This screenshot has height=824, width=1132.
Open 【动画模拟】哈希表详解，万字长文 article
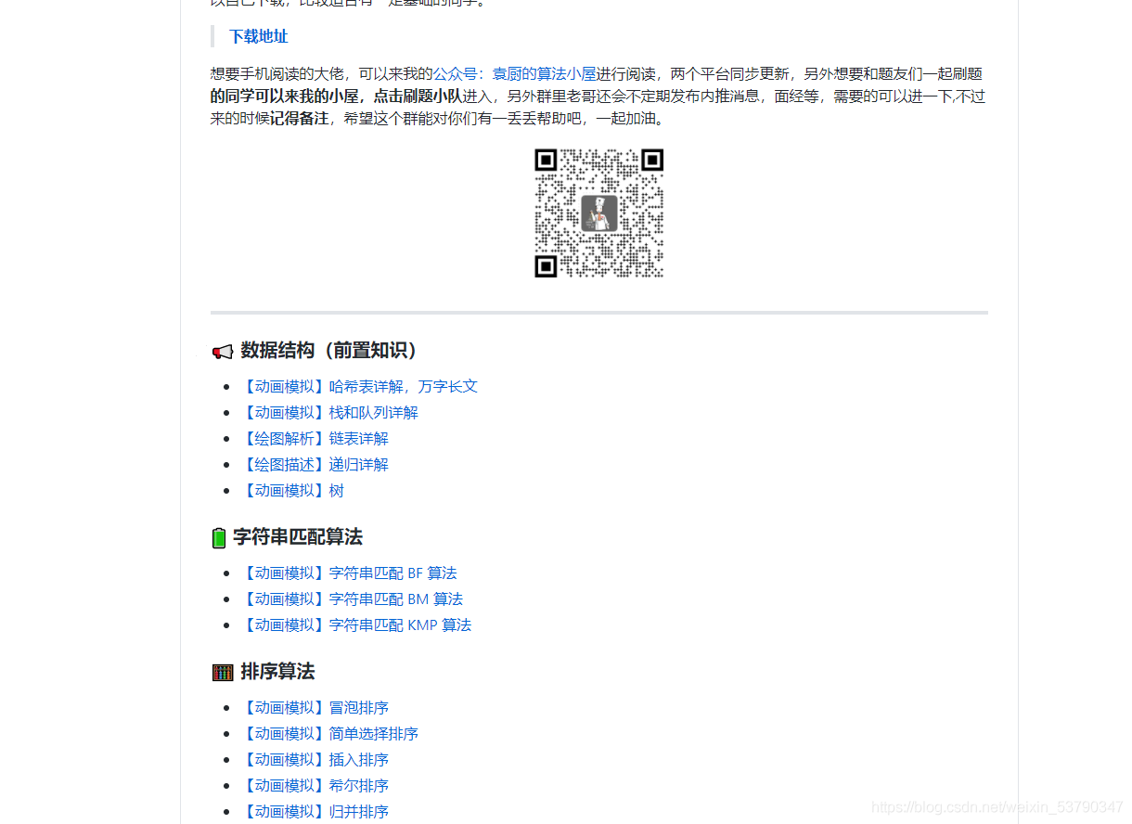coord(359,386)
